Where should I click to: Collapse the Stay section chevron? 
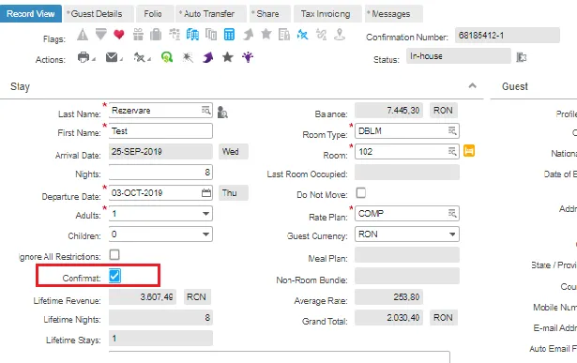click(x=473, y=86)
